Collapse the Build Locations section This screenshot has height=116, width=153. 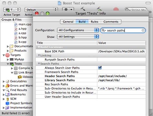(x=39, y=47)
